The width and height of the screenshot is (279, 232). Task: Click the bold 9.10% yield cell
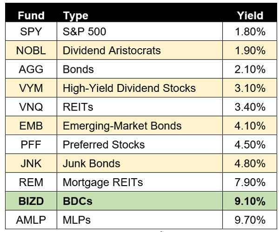point(250,201)
